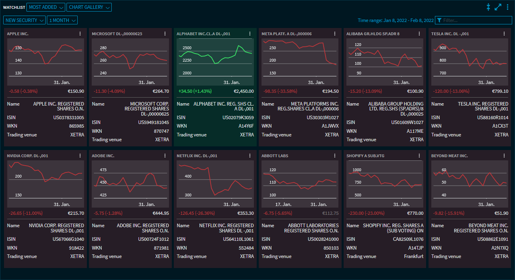Open the Shopify card options menu
The image size is (515, 280).
point(420,156)
